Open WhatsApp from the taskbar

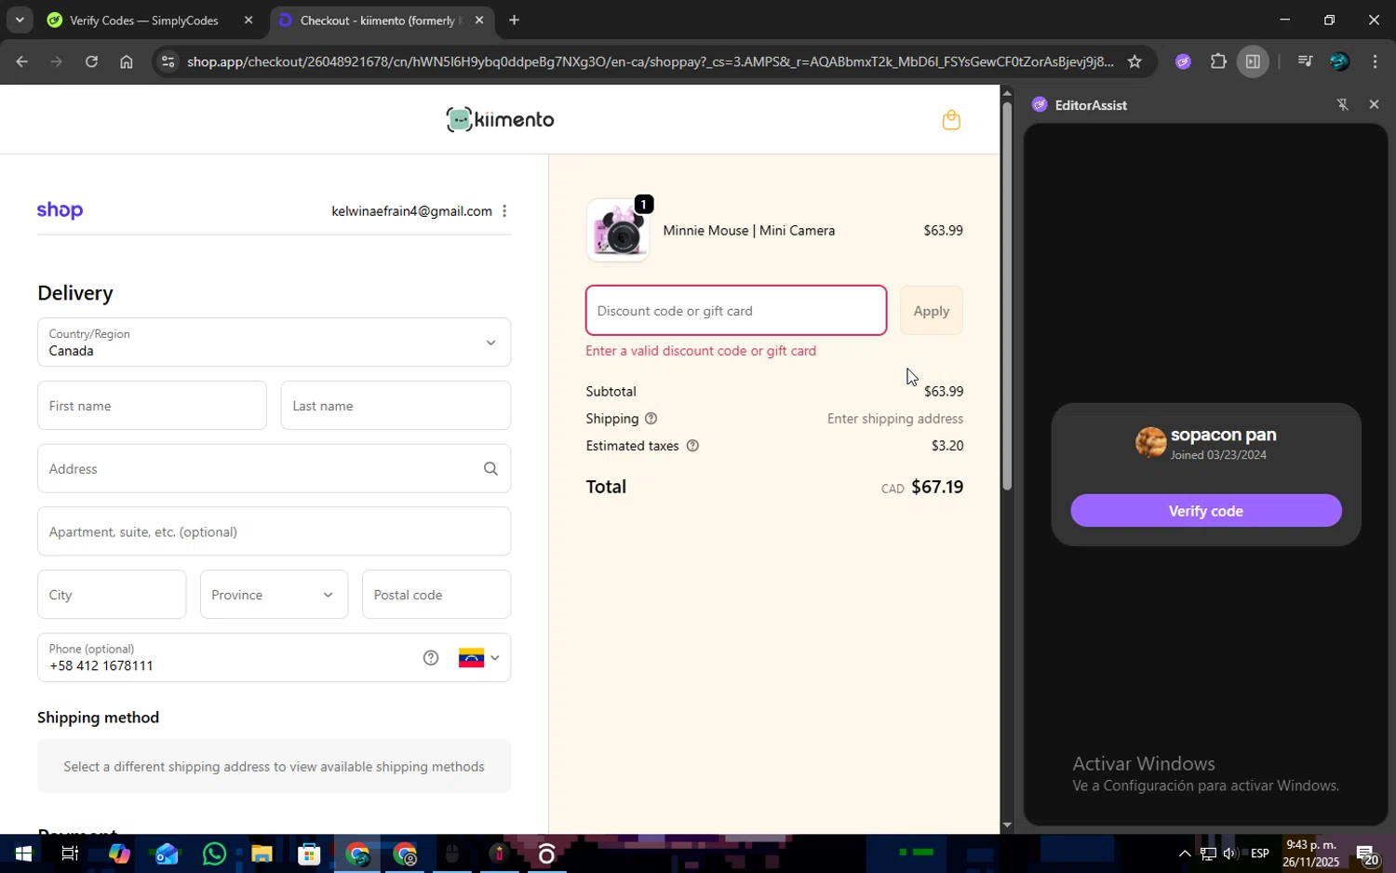[214, 853]
